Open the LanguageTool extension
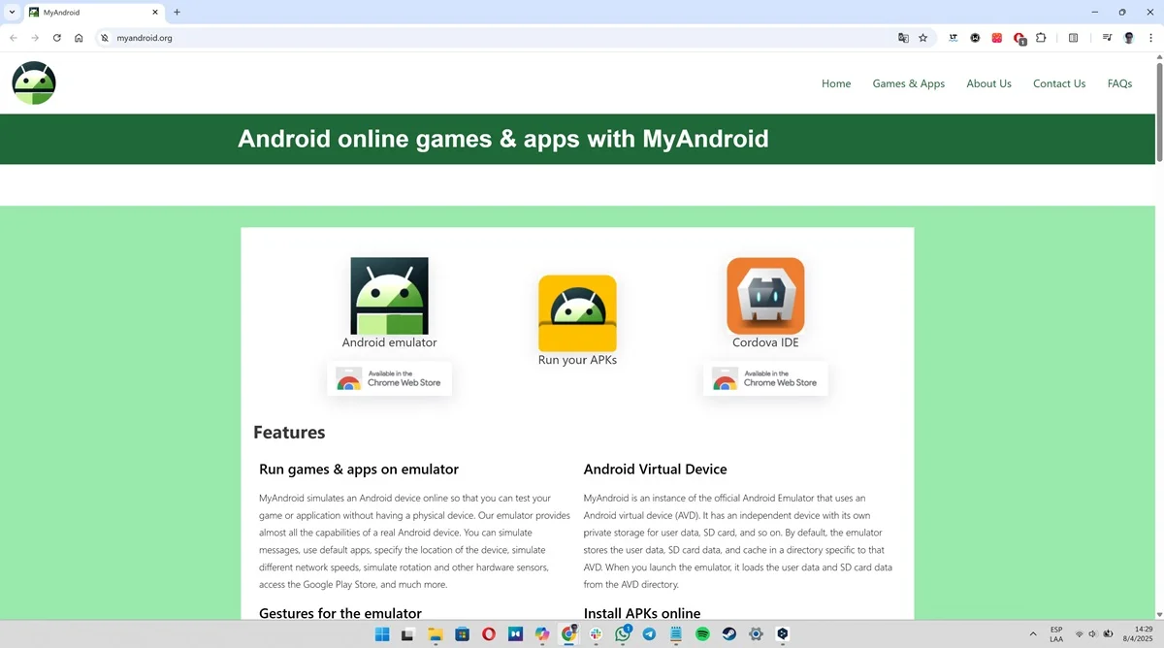This screenshot has width=1164, height=648. coord(953,37)
